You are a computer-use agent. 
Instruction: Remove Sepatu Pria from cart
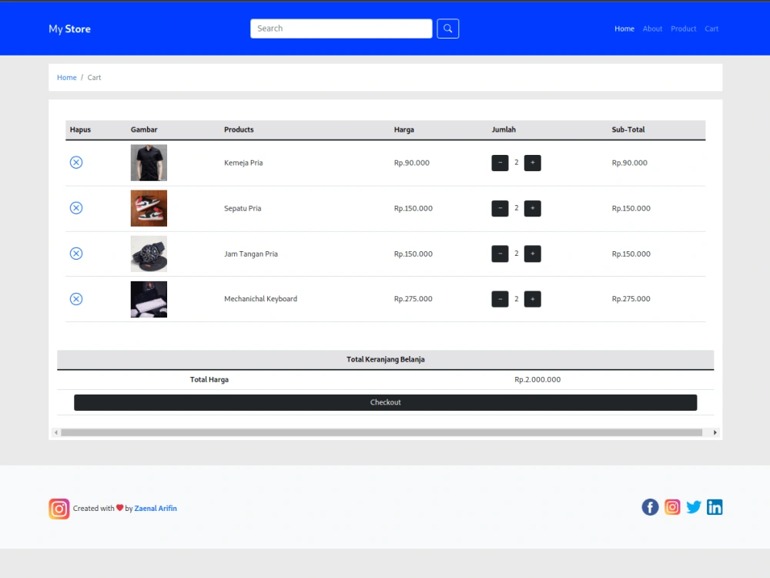click(x=76, y=208)
